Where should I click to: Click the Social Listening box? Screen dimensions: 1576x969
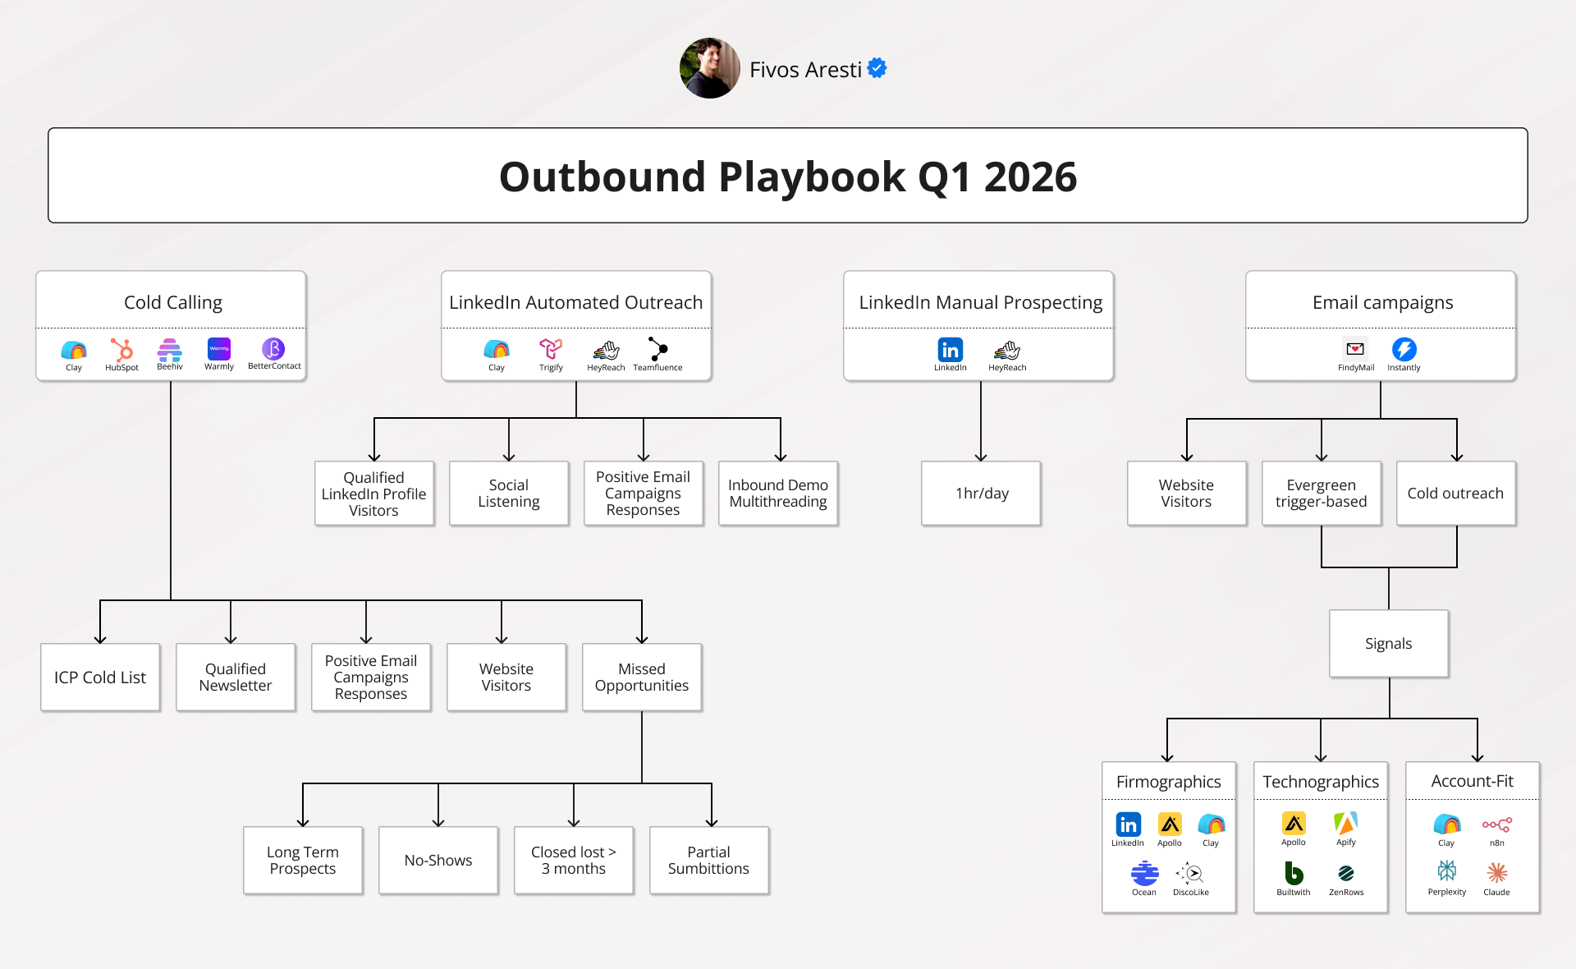coord(509,494)
